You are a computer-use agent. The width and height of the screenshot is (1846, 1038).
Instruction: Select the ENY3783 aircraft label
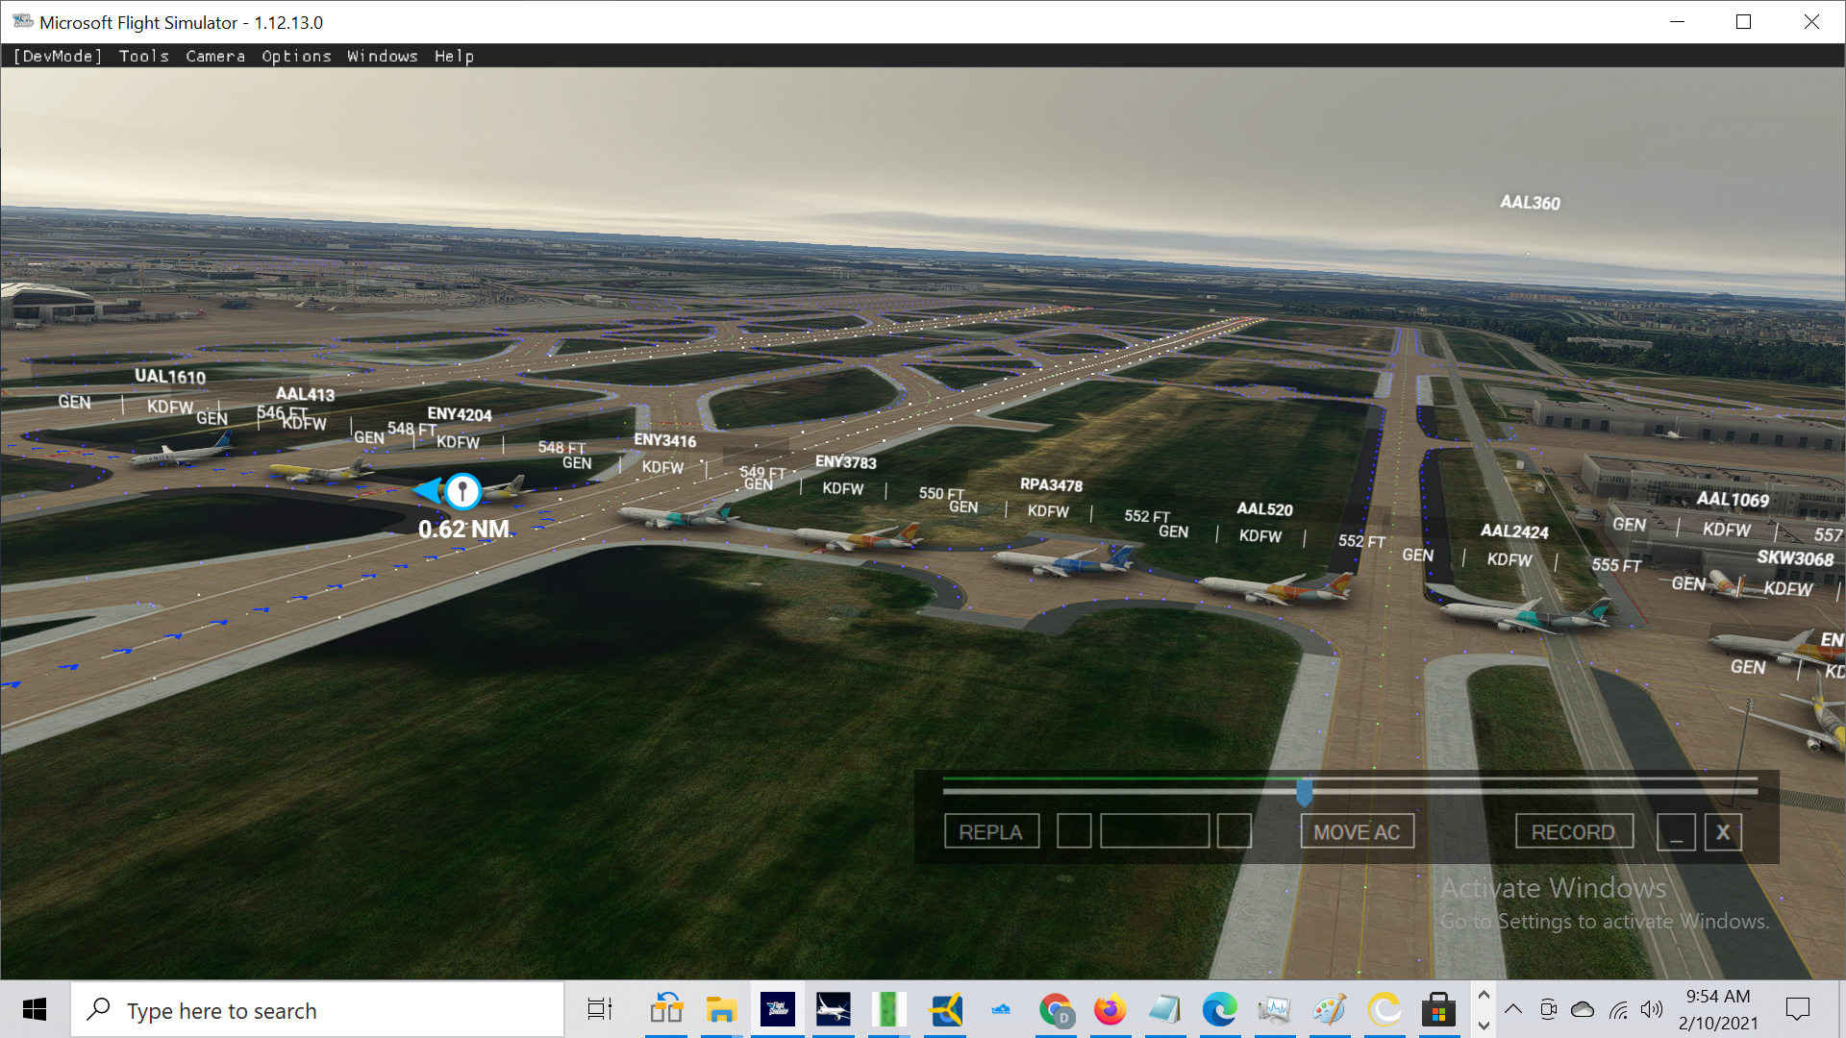[846, 462]
